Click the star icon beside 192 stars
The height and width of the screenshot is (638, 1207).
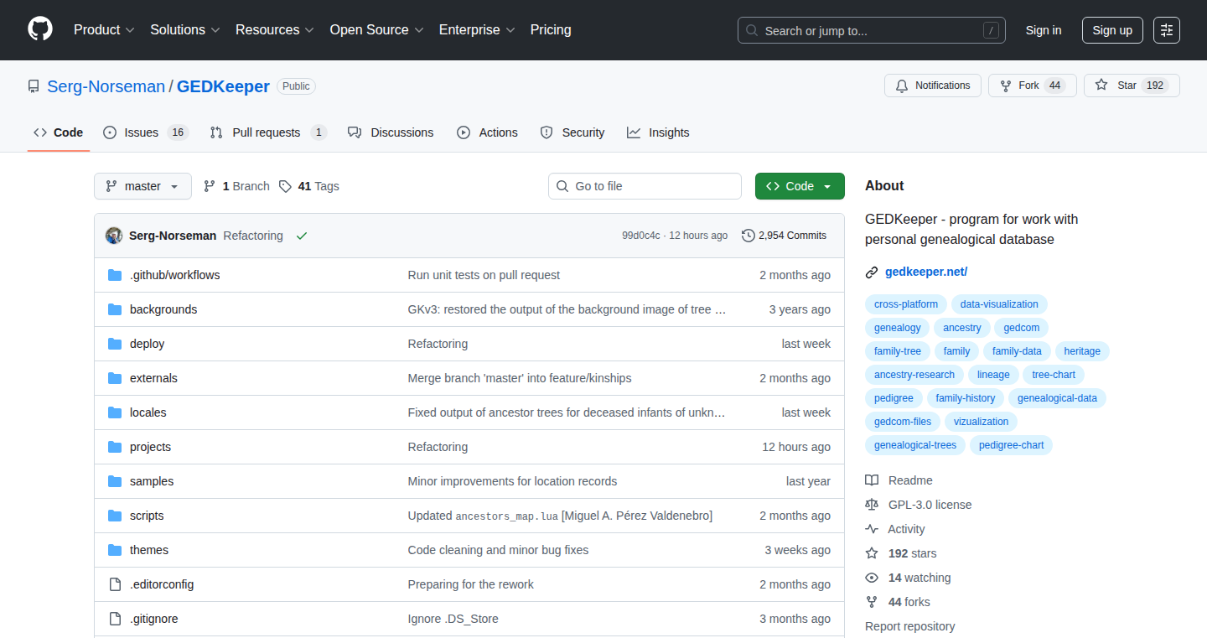872,553
